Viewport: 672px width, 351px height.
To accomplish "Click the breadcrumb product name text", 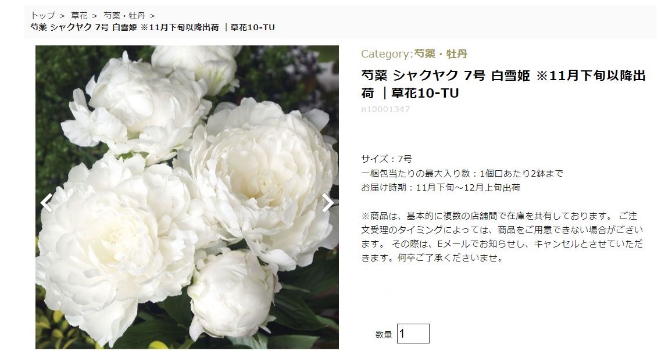I will click(x=152, y=27).
